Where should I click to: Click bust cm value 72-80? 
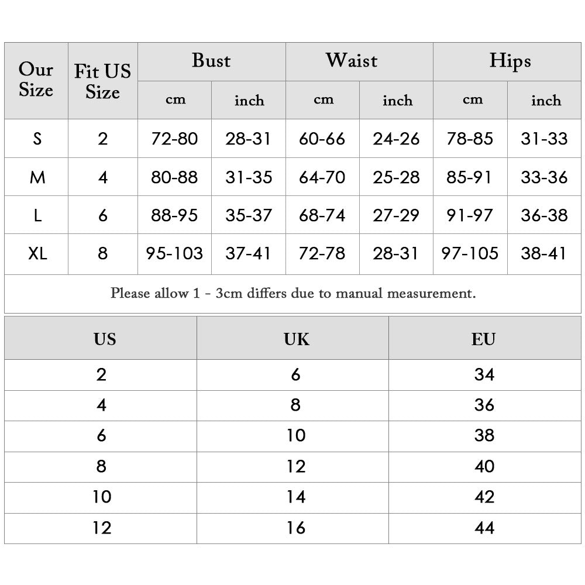(174, 139)
